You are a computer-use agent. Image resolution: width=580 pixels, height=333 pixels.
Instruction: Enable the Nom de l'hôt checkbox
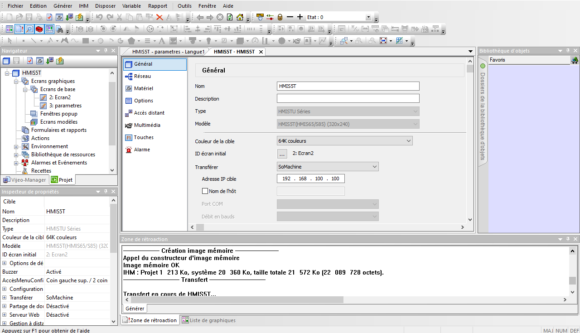(205, 191)
